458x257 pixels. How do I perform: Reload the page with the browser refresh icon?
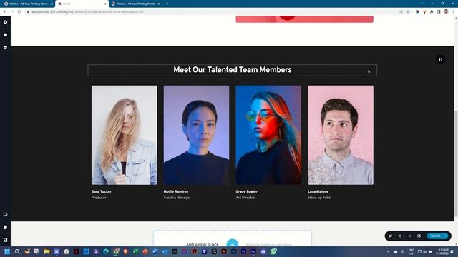tap(19, 11)
